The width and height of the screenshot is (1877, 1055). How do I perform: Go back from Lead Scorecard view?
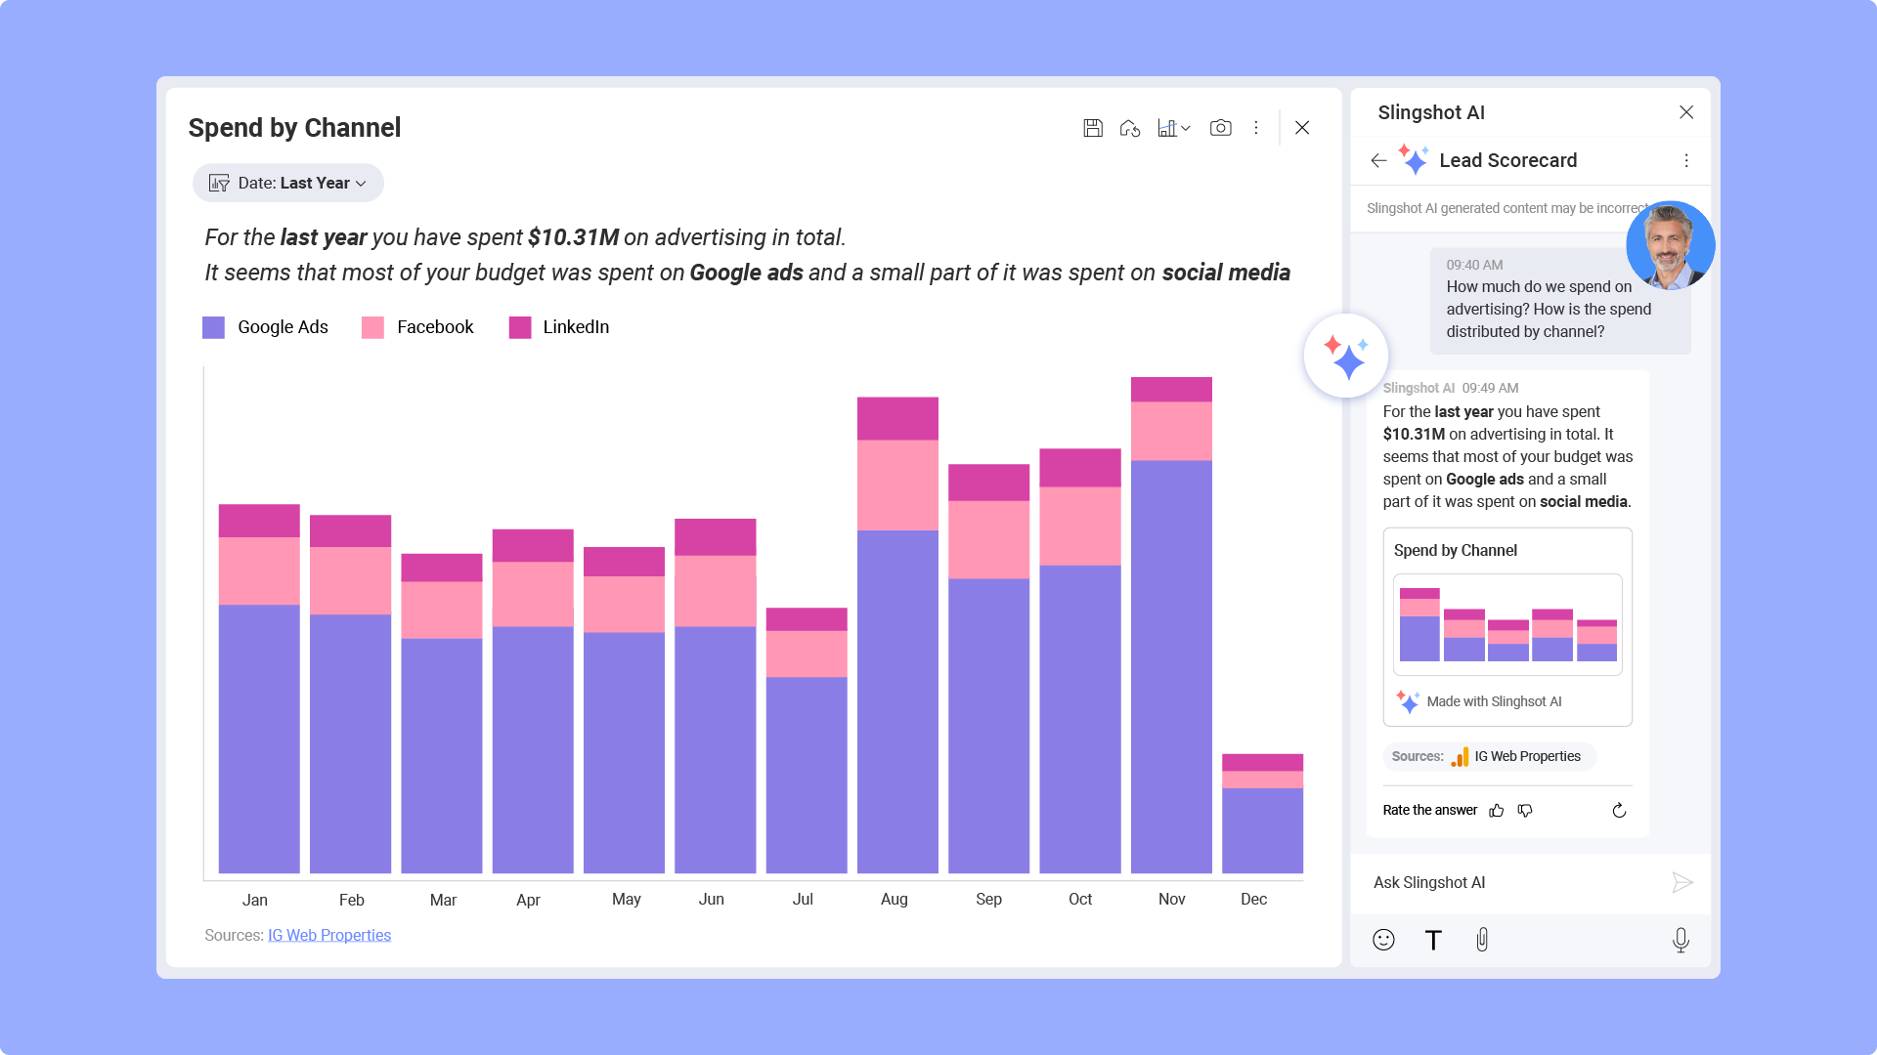pos(1378,160)
